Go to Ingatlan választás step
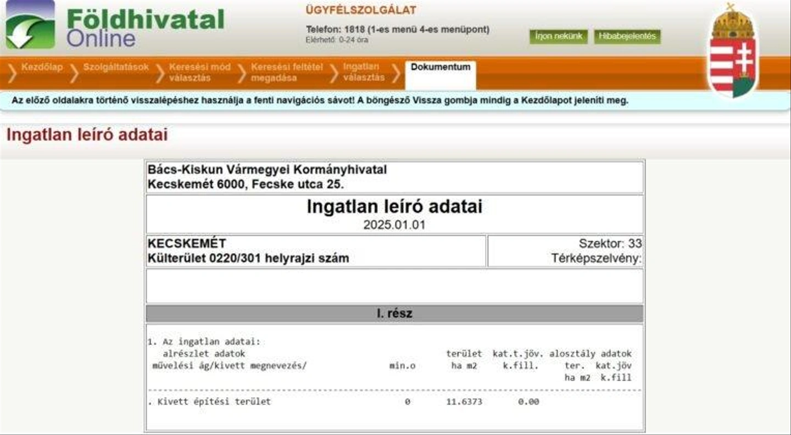The height and width of the screenshot is (435, 791). (364, 72)
